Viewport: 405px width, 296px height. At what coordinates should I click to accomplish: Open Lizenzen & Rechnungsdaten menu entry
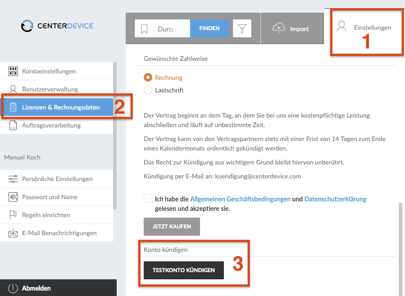(x=57, y=107)
